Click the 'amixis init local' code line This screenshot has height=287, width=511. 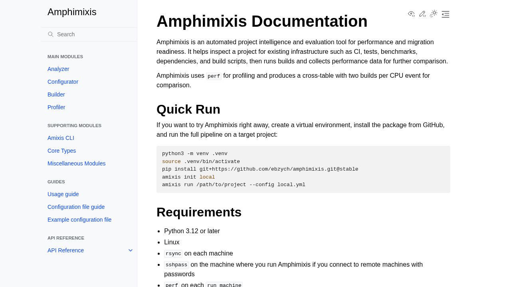188,177
